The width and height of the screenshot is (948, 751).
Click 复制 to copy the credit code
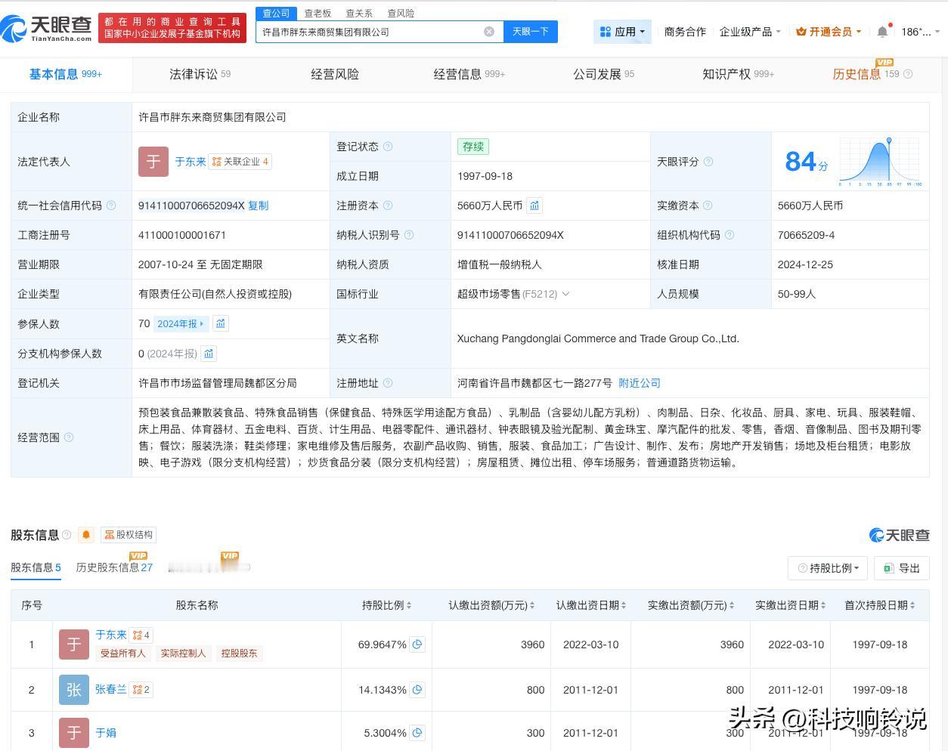click(258, 206)
